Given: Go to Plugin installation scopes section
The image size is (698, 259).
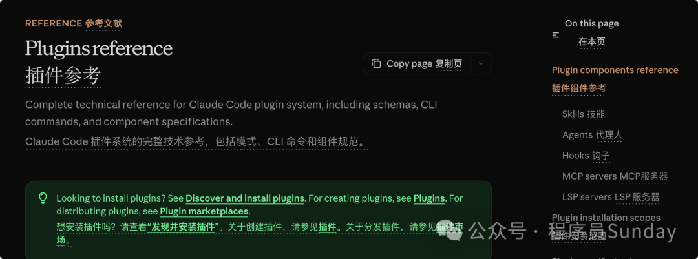Looking at the screenshot, I should click(x=606, y=218).
